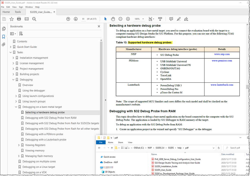Viewport: 250px width, 176px height.
Task: Collapse Debugging on a bare-metal target
Action: [16, 107]
